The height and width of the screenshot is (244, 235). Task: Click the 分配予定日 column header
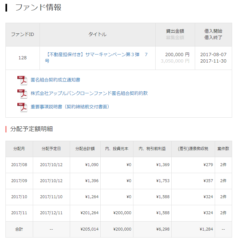(x=51, y=149)
